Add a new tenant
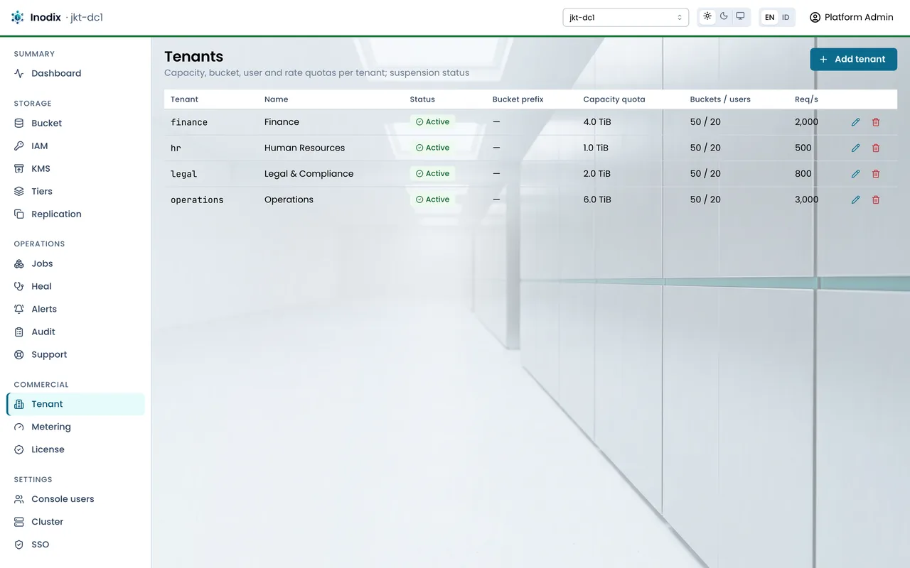This screenshot has height=568, width=910. point(853,59)
